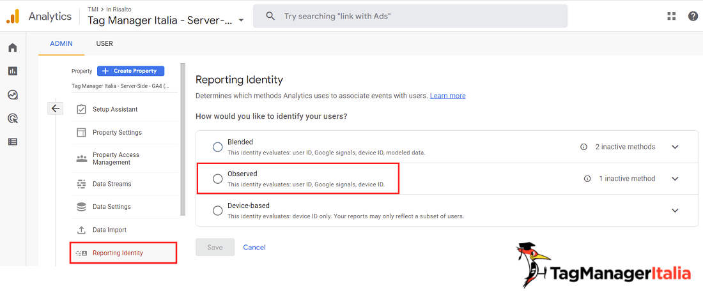This screenshot has width=703, height=300.
Task: Click the Data Import upload icon
Action: (81, 230)
